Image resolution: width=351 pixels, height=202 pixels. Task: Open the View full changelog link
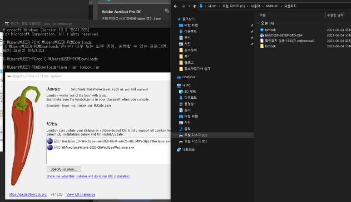coord(80,194)
